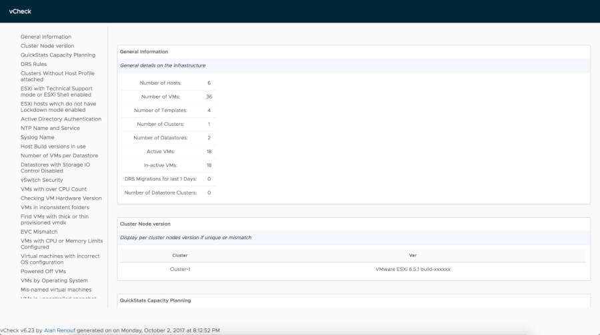Open EVC Mismatch sidebar entry

tap(39, 232)
